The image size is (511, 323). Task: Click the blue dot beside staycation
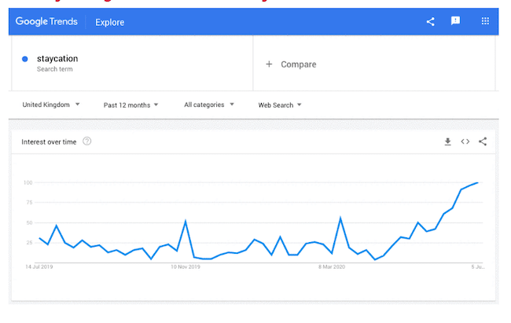tap(26, 59)
